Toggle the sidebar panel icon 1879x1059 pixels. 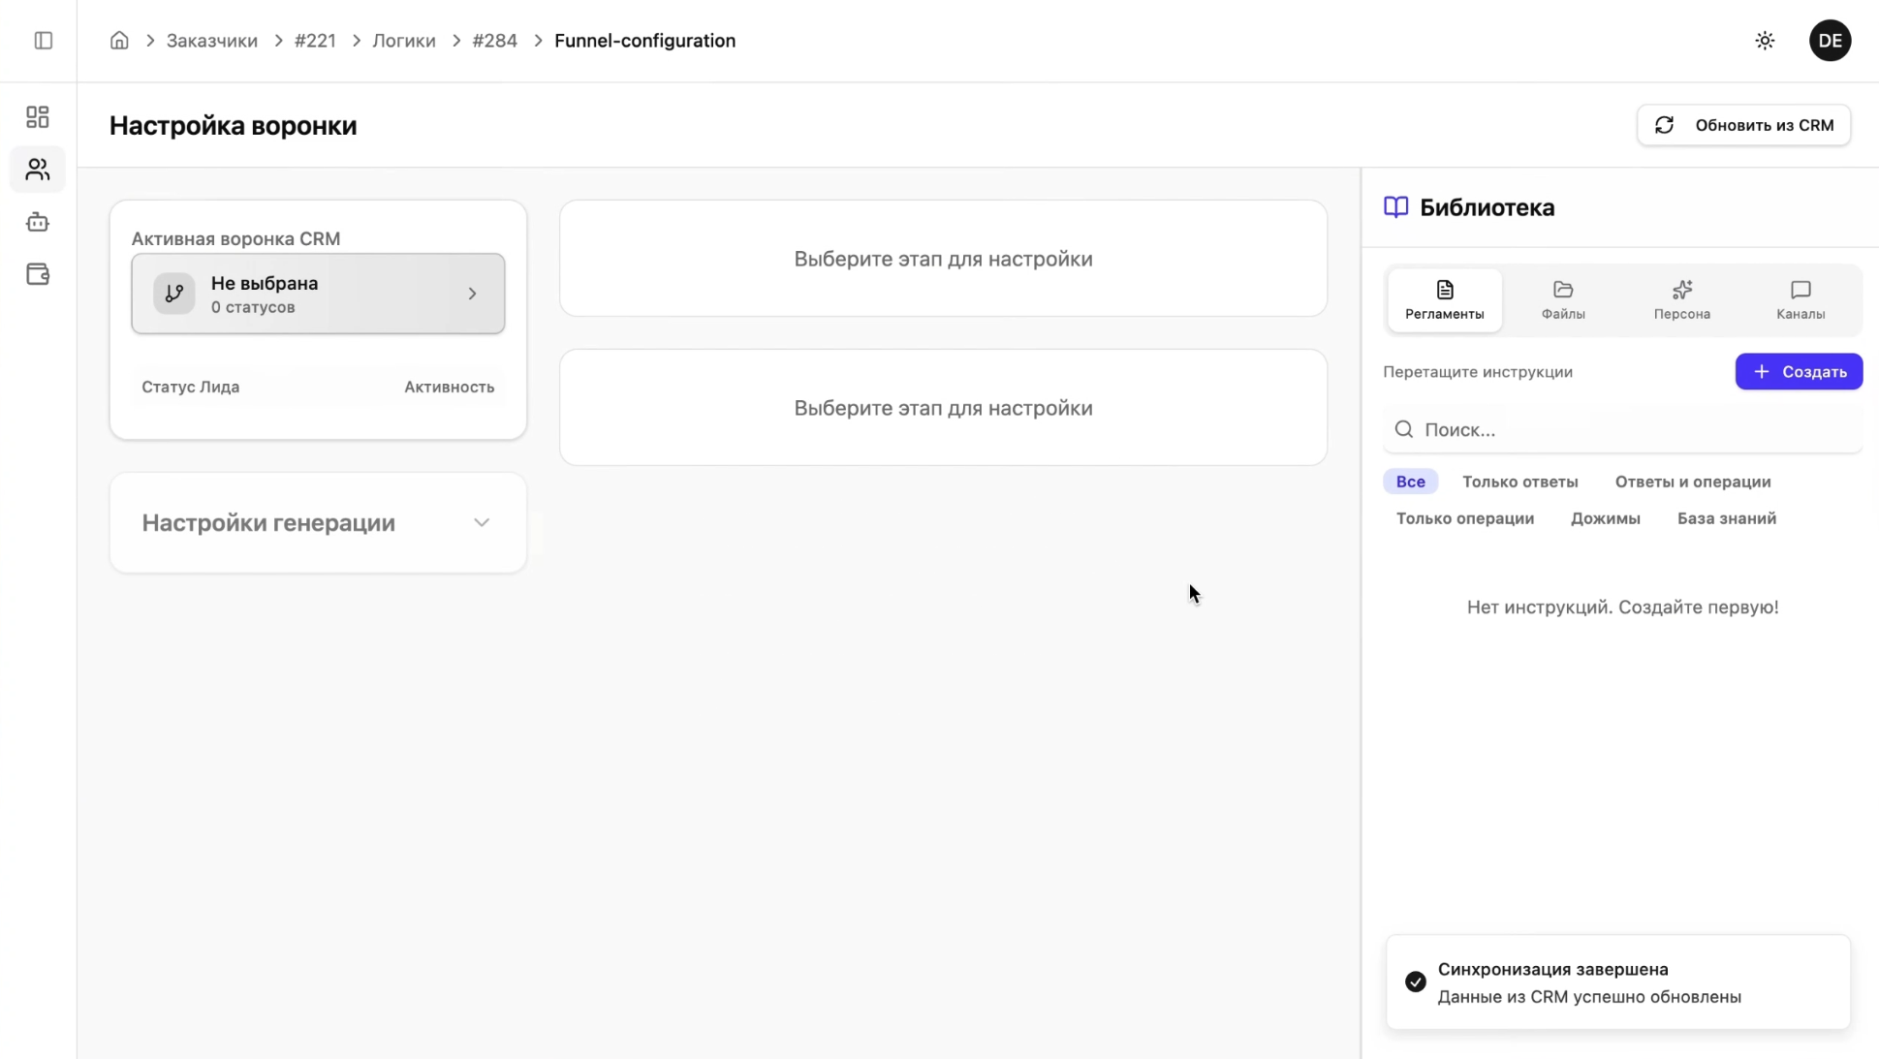[43, 41]
